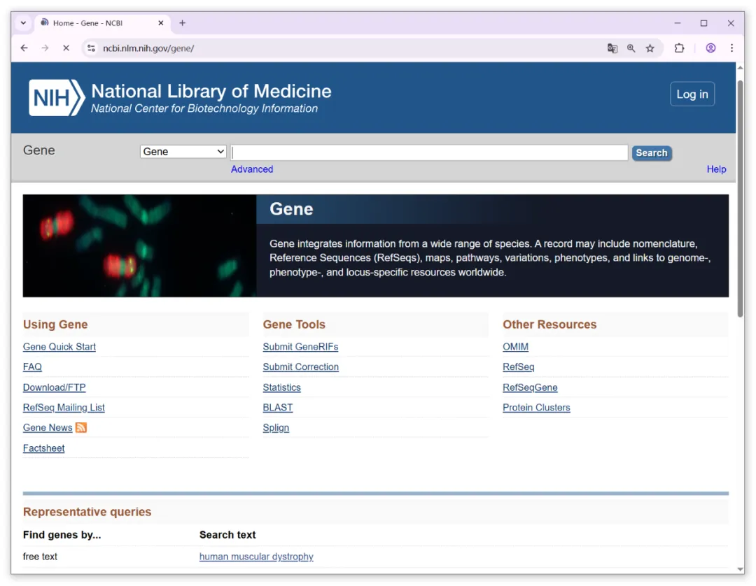Image resolution: width=756 pixels, height=586 pixels.
Task: Open the RefSeq link
Action: click(518, 367)
